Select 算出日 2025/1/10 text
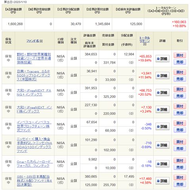The height and width of the screenshot is (191, 190). 15,2
